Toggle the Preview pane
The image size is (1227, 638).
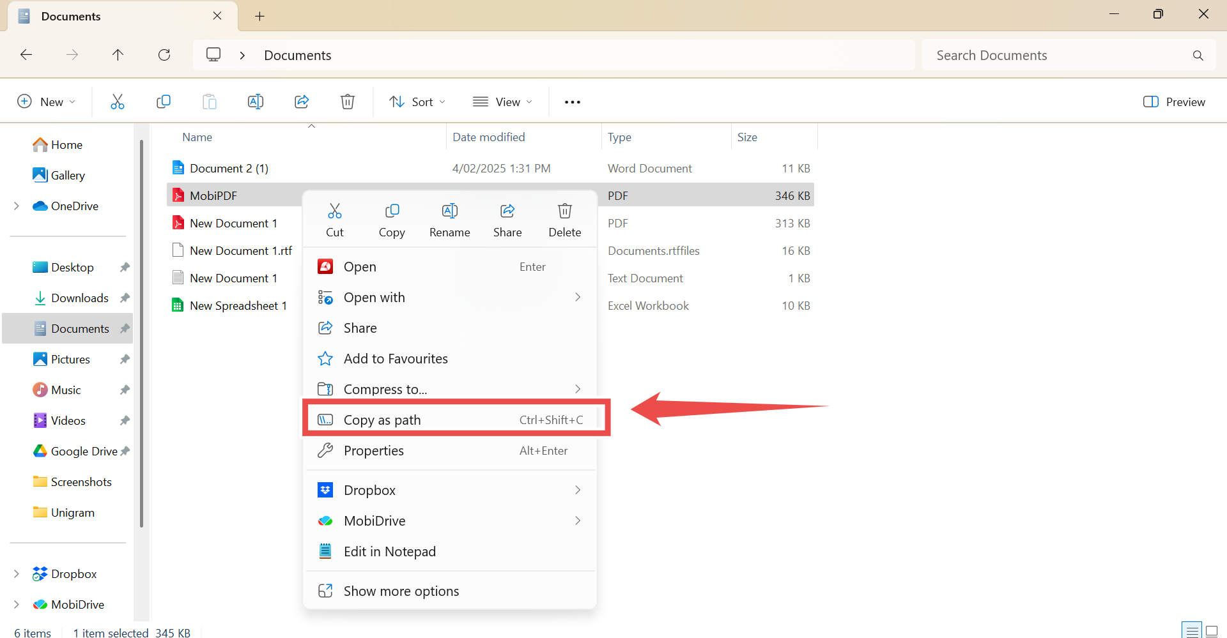[1174, 102]
